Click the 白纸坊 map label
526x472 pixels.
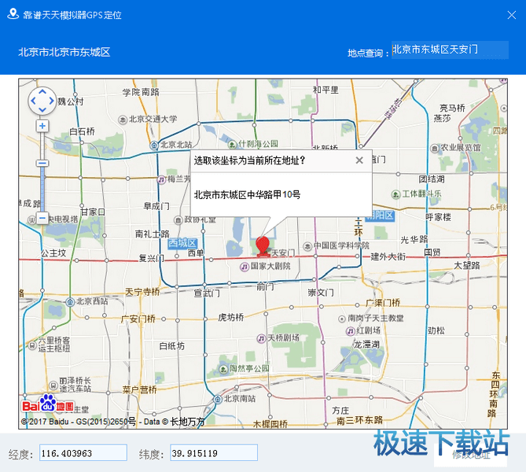point(171,346)
